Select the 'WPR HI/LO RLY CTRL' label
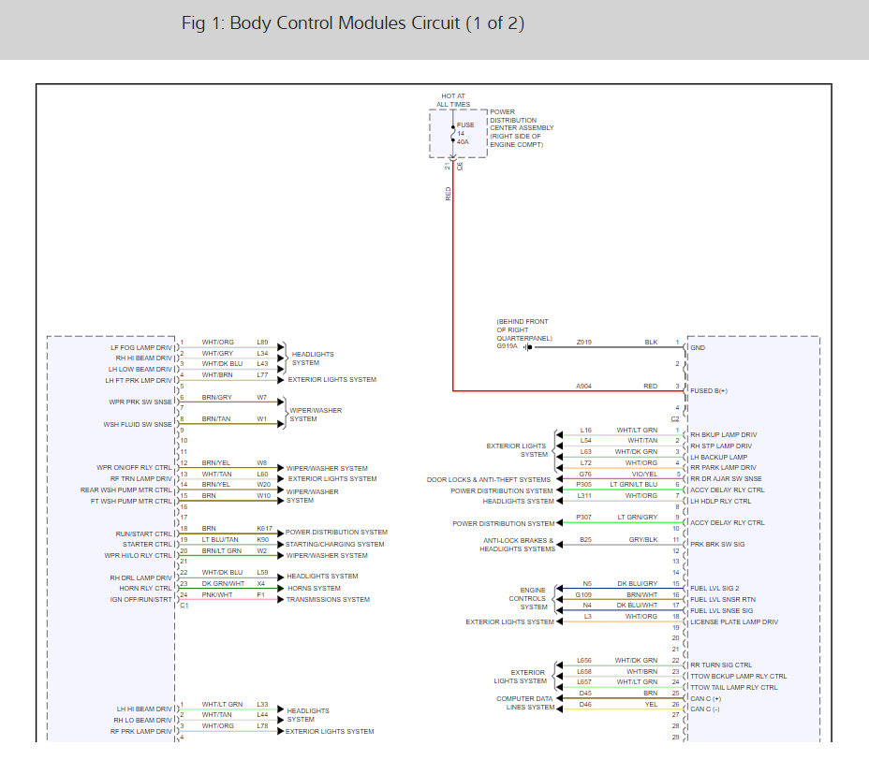Image resolution: width=869 pixels, height=760 pixels. (138, 556)
